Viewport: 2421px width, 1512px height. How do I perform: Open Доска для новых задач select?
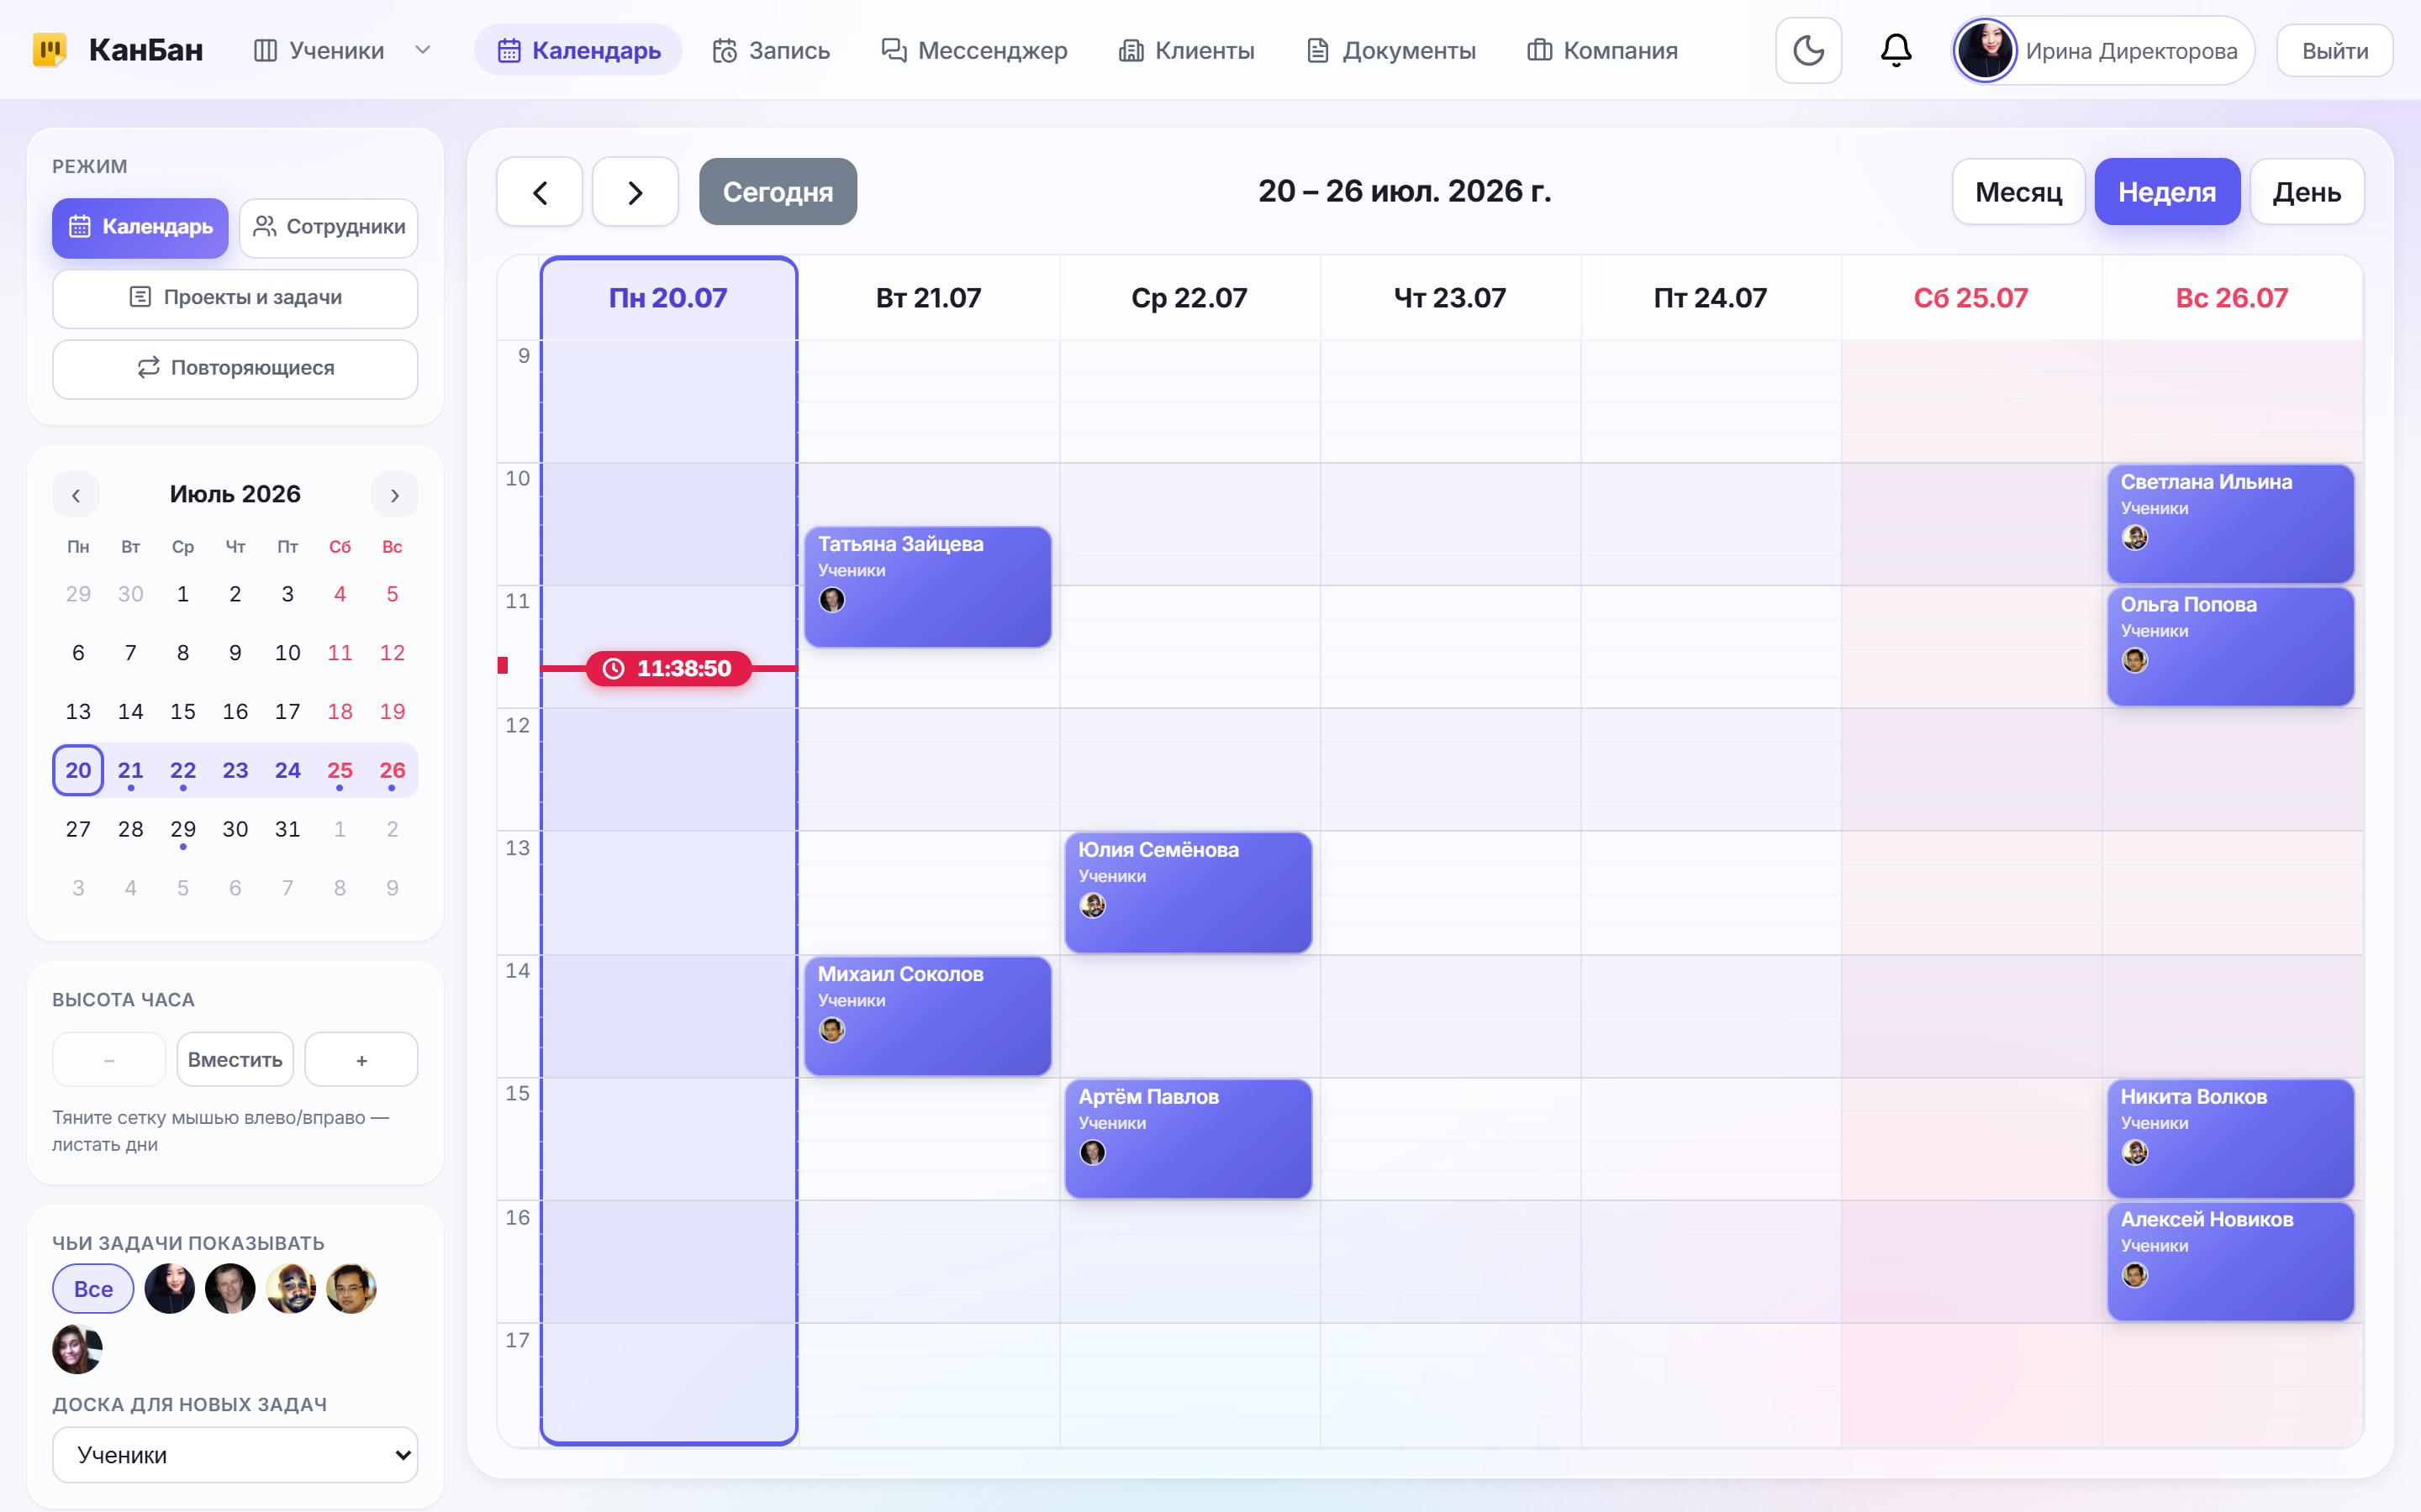coord(235,1455)
